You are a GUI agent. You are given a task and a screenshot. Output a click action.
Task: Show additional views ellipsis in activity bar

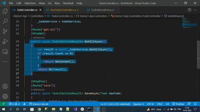point(5,62)
